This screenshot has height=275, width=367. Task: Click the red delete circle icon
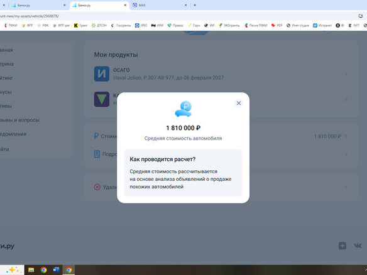[x=97, y=187]
